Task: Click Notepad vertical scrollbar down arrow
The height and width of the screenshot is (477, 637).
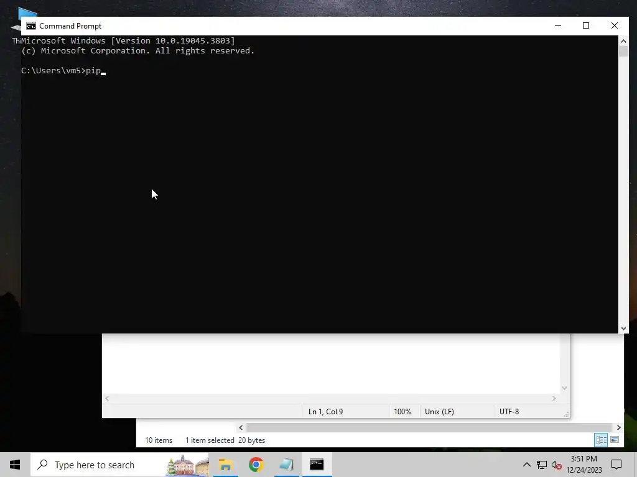Action: [x=564, y=388]
